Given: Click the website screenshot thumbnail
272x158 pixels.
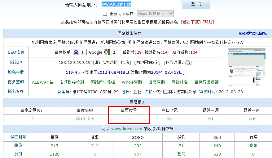Looking at the screenshot, I should coord(247,67).
